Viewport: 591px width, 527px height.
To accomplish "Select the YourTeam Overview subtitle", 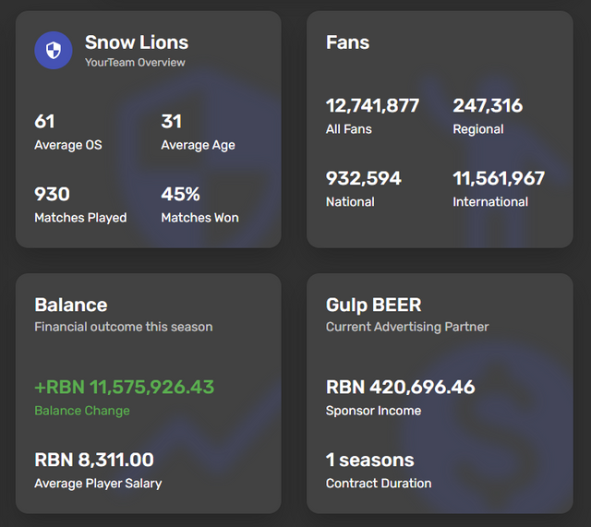I will point(135,62).
